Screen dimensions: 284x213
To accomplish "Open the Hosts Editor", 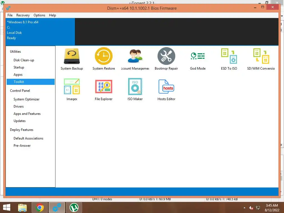I will click(x=166, y=90).
